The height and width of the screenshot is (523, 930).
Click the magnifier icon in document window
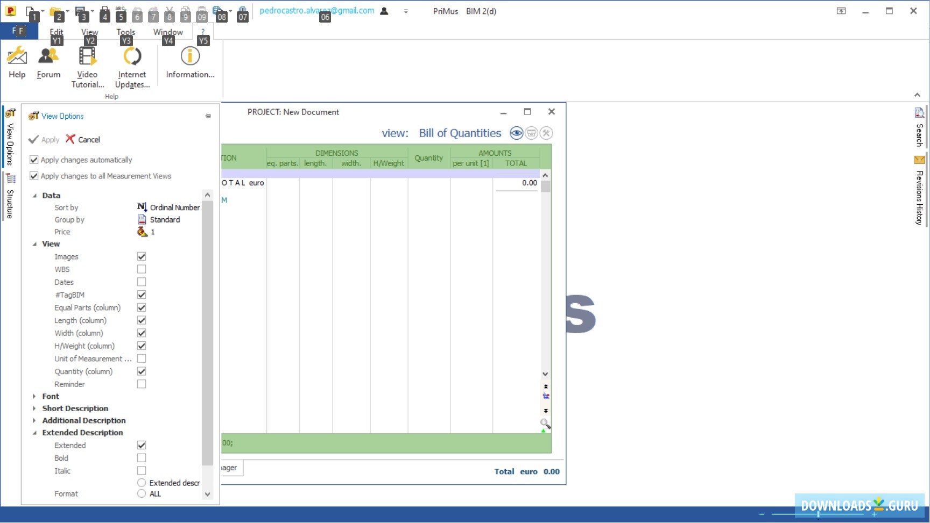545,424
